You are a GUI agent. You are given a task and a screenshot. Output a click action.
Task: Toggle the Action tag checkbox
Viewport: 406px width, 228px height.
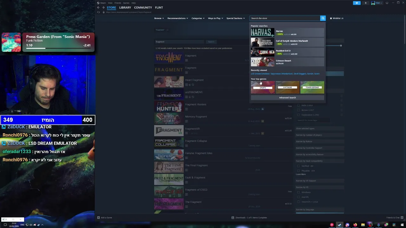[298, 110]
